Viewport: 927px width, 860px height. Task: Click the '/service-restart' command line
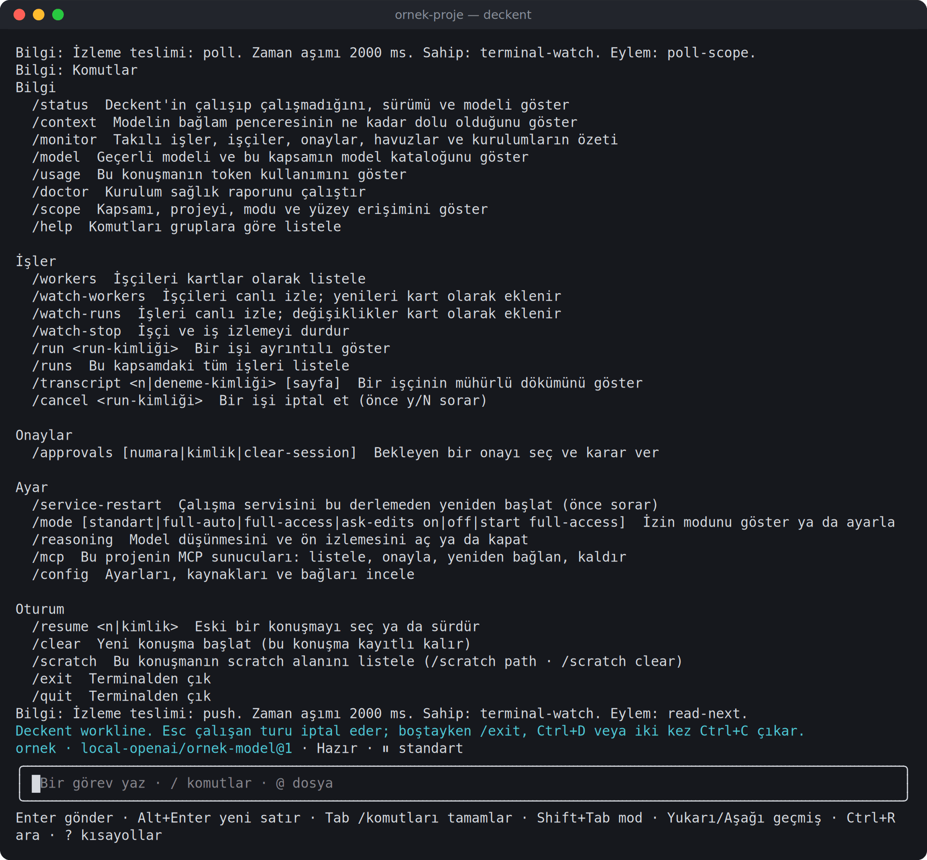click(x=345, y=505)
